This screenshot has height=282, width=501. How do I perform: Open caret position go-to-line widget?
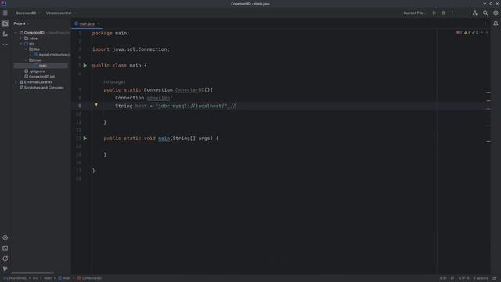click(x=443, y=278)
